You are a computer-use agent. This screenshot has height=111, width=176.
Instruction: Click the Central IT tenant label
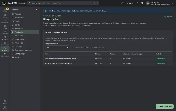(x=22, y=3)
